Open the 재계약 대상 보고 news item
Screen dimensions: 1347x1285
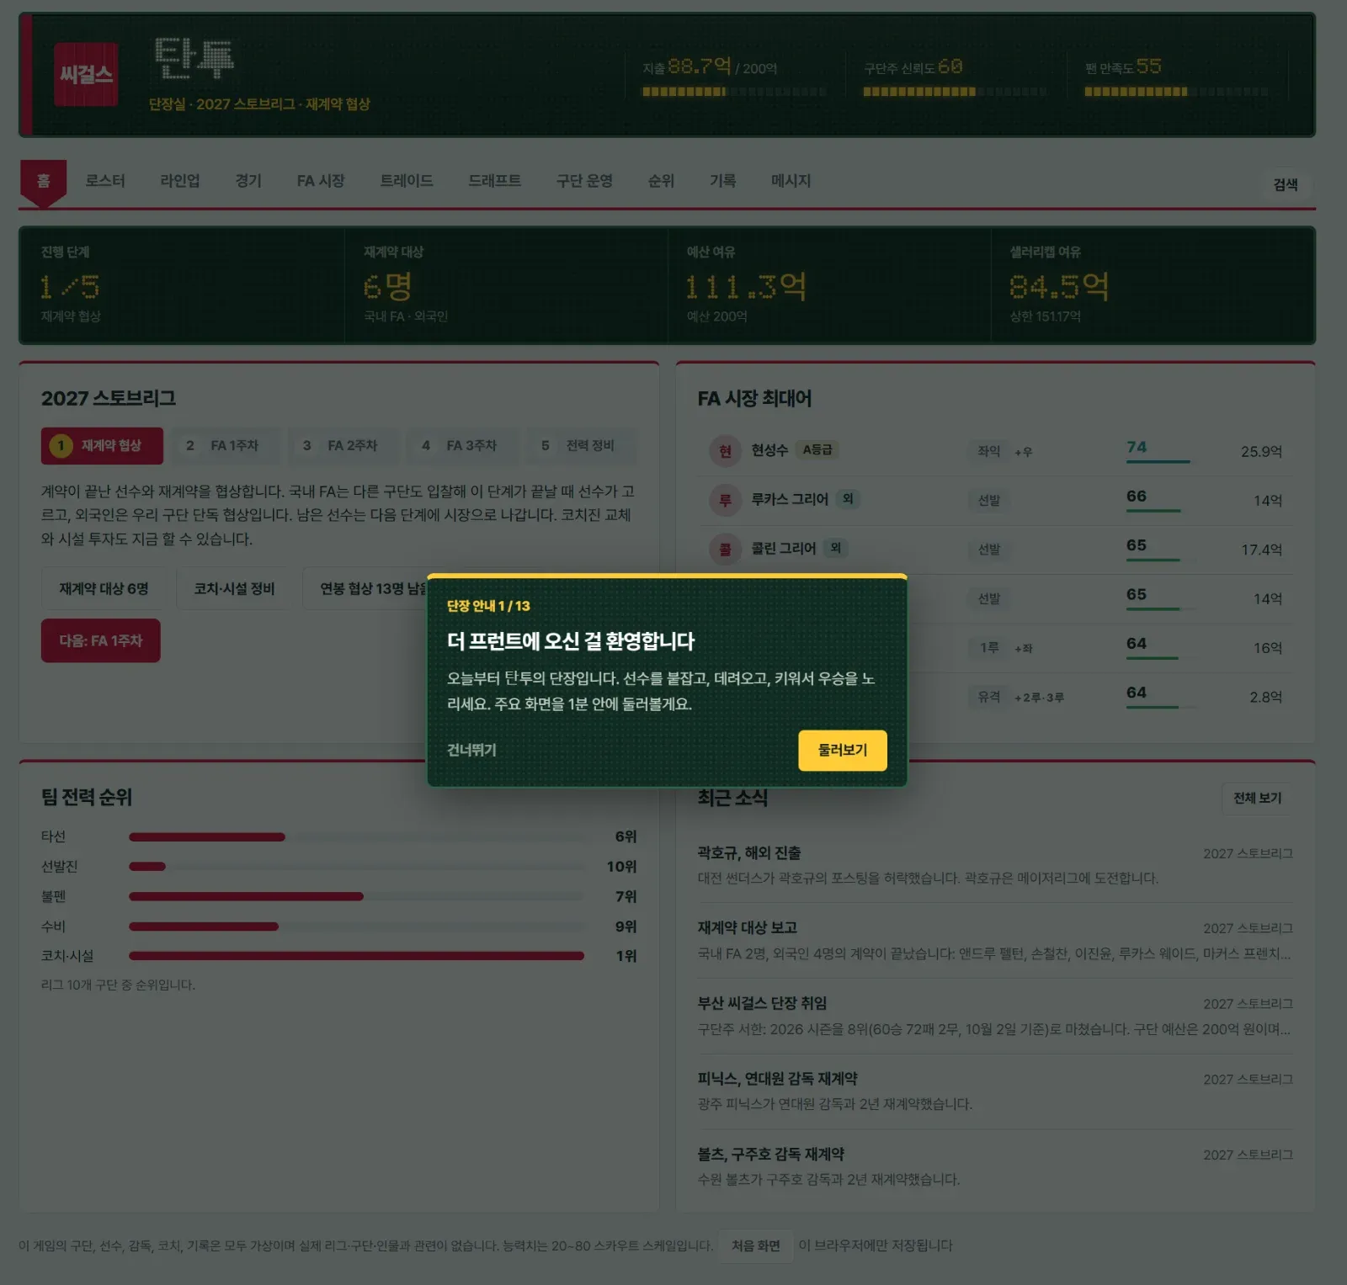click(995, 941)
